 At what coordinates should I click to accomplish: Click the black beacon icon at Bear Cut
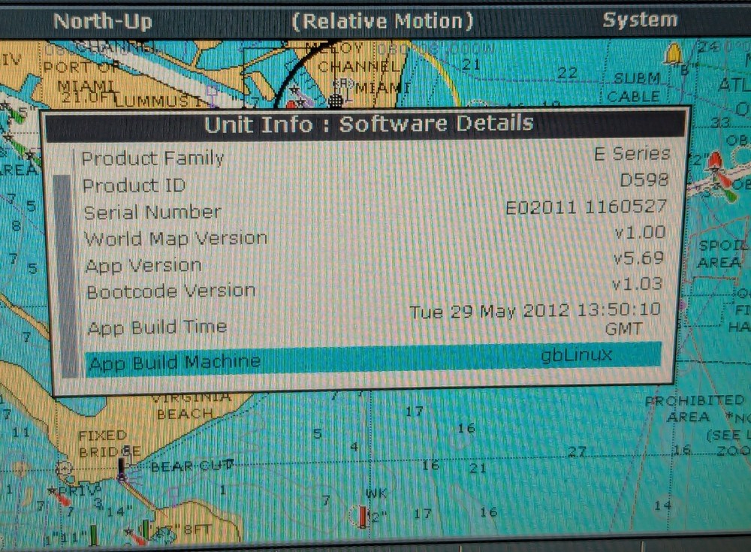(x=122, y=468)
